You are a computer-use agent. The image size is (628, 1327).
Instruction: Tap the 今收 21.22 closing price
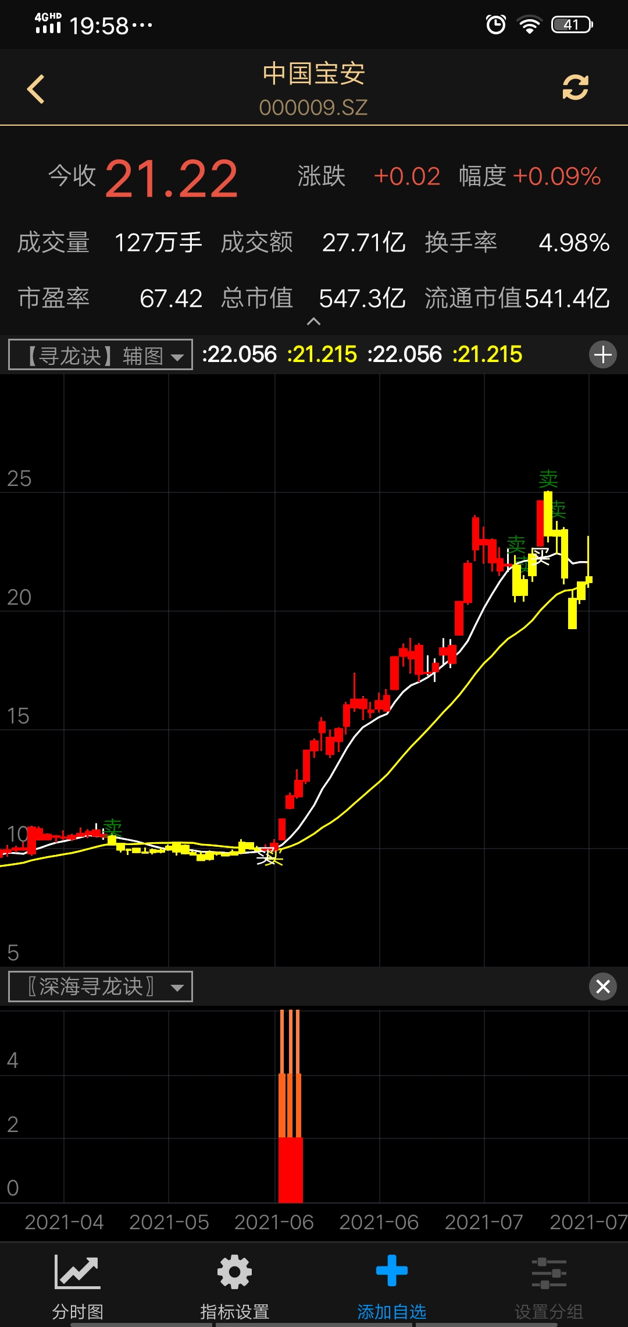pyautogui.click(x=171, y=179)
